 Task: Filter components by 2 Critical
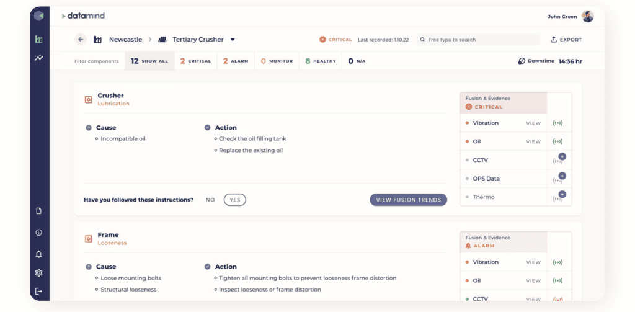click(x=196, y=61)
